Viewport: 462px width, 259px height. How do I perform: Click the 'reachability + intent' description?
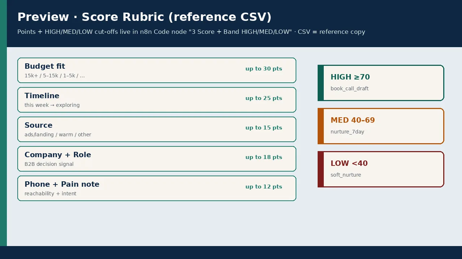51,194
